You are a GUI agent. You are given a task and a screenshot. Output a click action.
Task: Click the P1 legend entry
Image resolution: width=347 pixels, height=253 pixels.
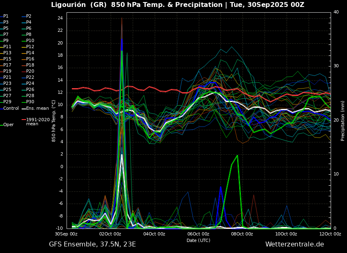6,16
